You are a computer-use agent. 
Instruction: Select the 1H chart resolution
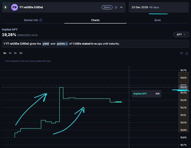tap(10, 53)
